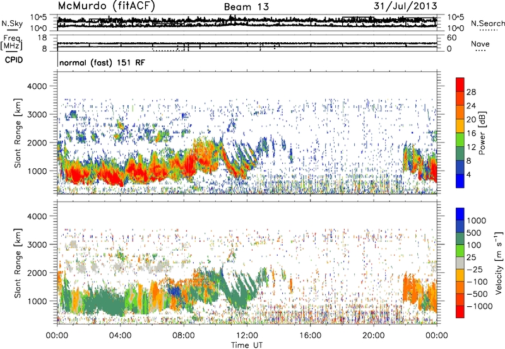
Task: Click the 31/Jul/2013 date label
Action: (x=405, y=6)
